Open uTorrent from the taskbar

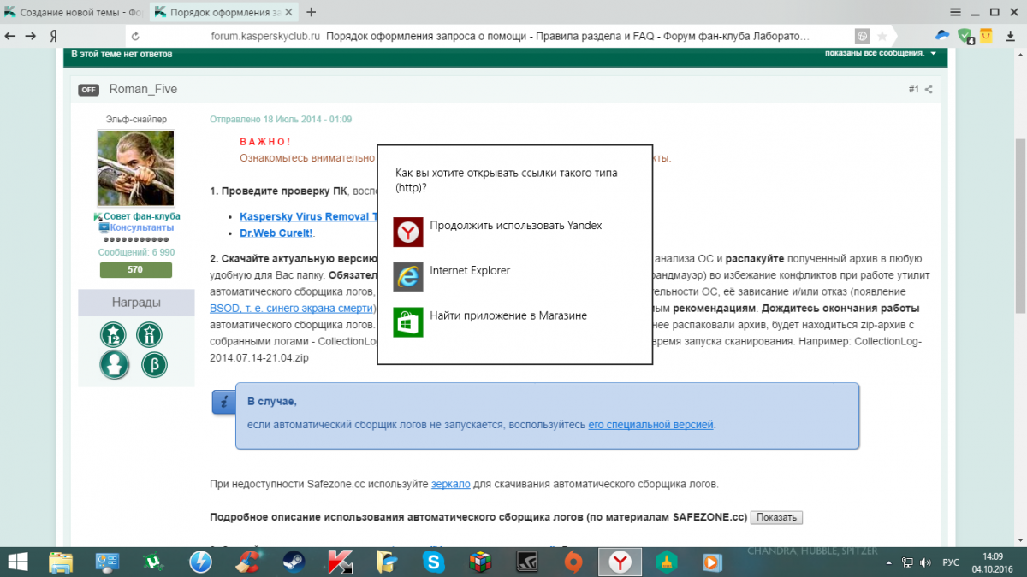pyautogui.click(x=154, y=561)
